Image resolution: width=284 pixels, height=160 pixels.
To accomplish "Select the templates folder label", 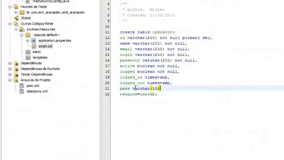I will tap(40, 57).
